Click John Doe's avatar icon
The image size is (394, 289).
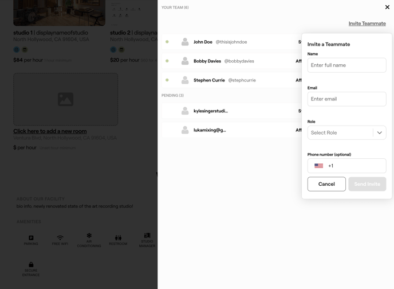185,42
